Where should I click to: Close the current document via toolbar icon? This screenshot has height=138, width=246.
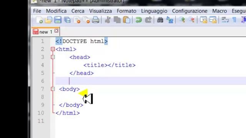(x=77, y=20)
